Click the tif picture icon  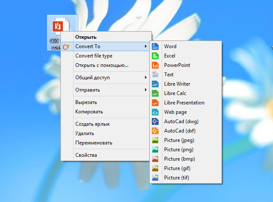coord(155,178)
